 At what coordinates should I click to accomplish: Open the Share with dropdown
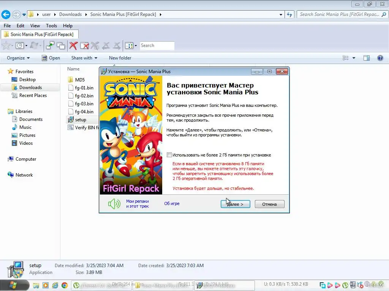pos(84,58)
